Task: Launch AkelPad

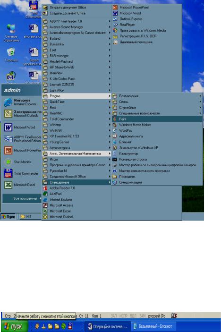Action: tap(76, 194)
